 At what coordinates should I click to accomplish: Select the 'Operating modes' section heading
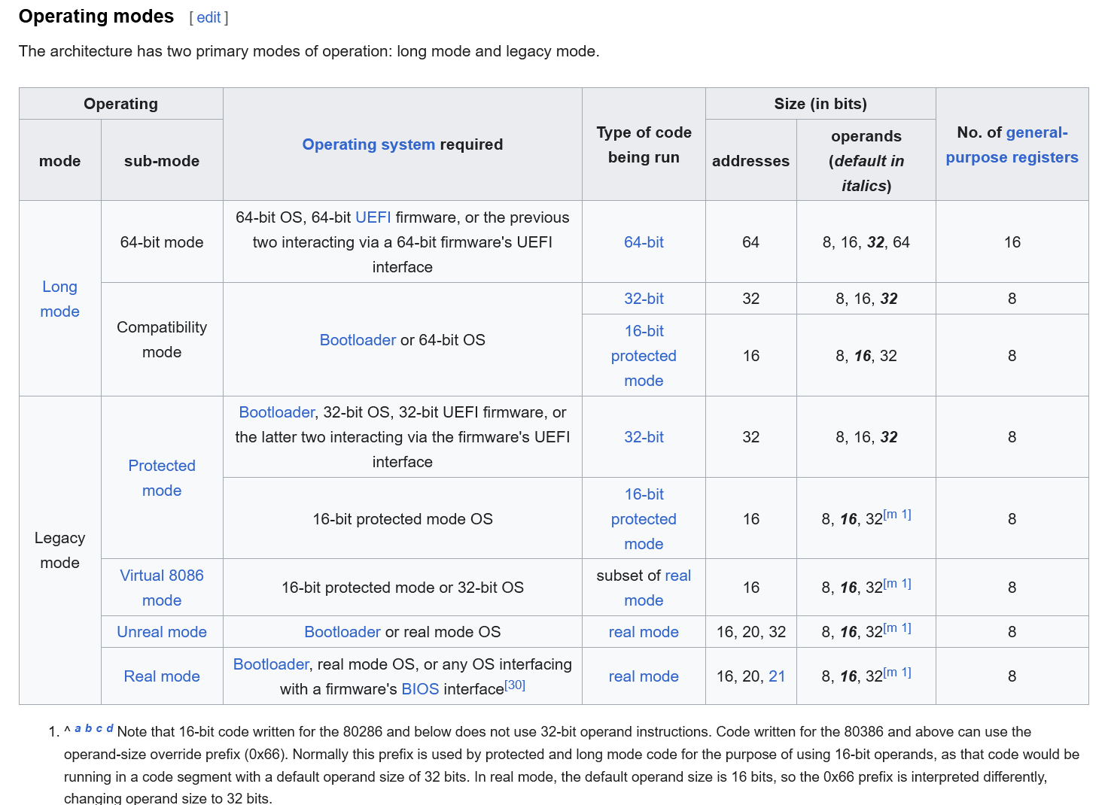(96, 17)
